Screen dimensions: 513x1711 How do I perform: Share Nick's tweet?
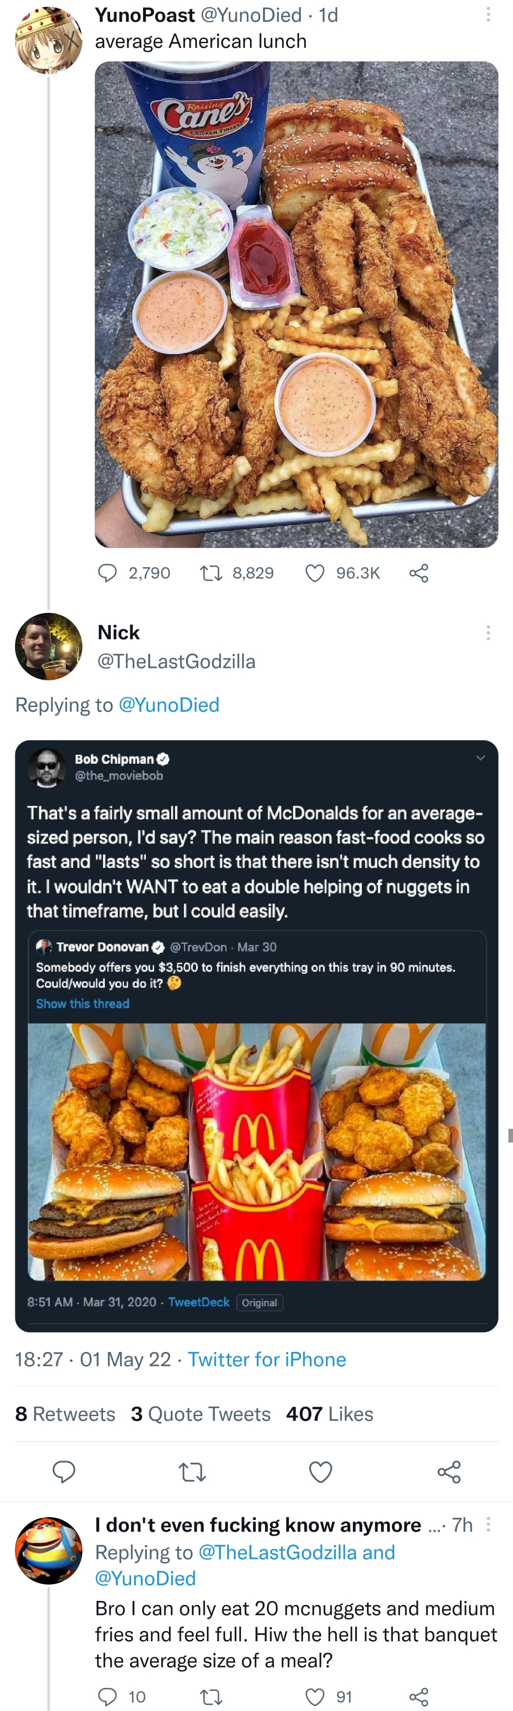pos(449,1472)
